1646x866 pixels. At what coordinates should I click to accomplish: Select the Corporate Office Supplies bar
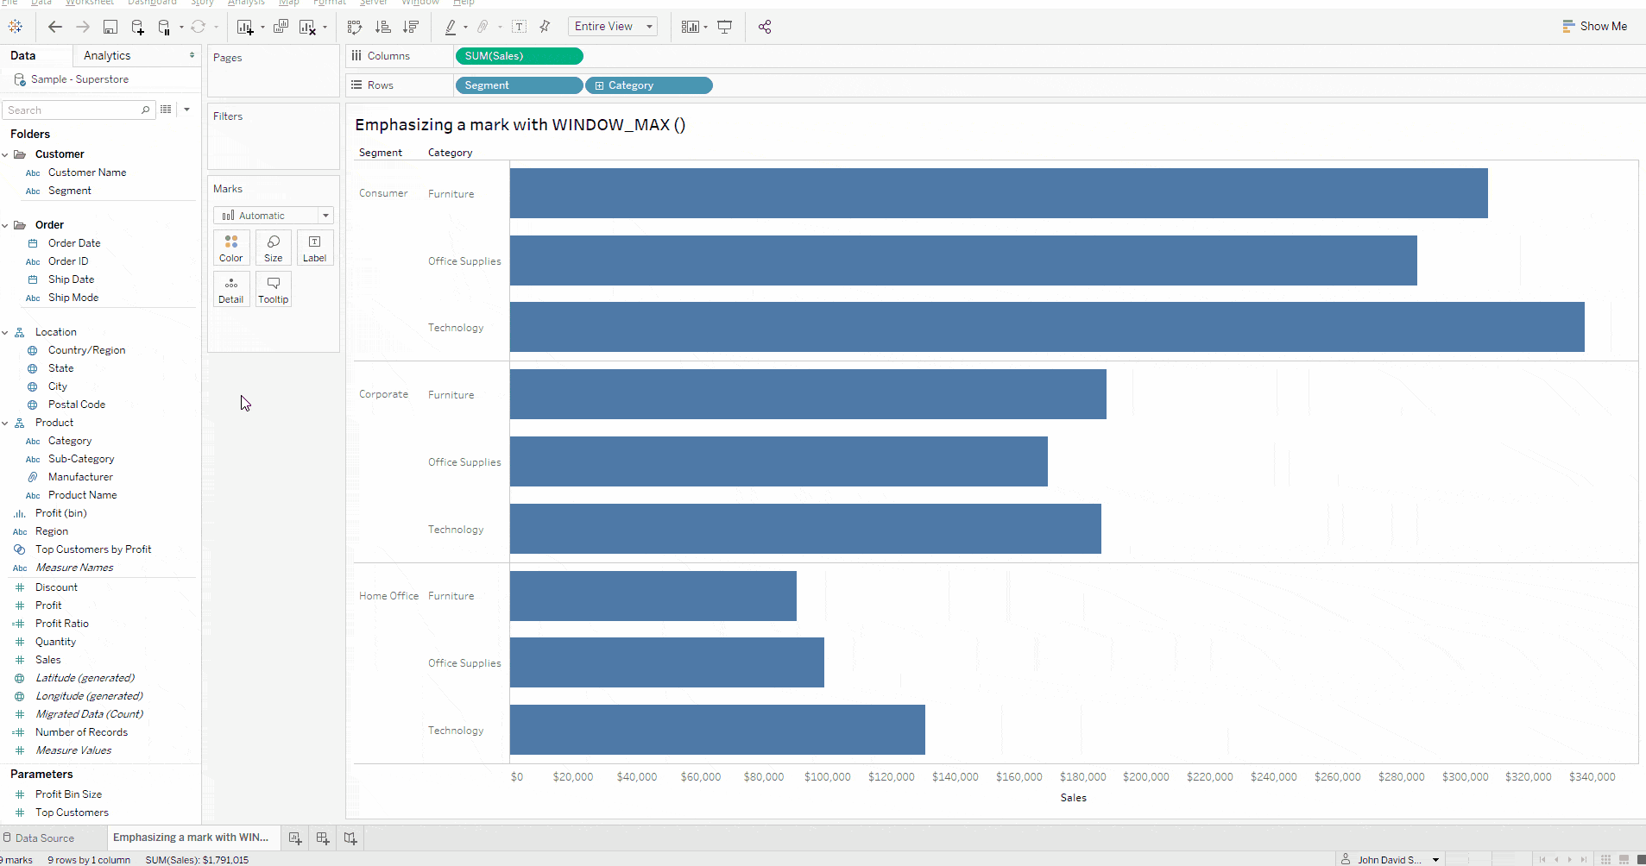click(x=779, y=461)
